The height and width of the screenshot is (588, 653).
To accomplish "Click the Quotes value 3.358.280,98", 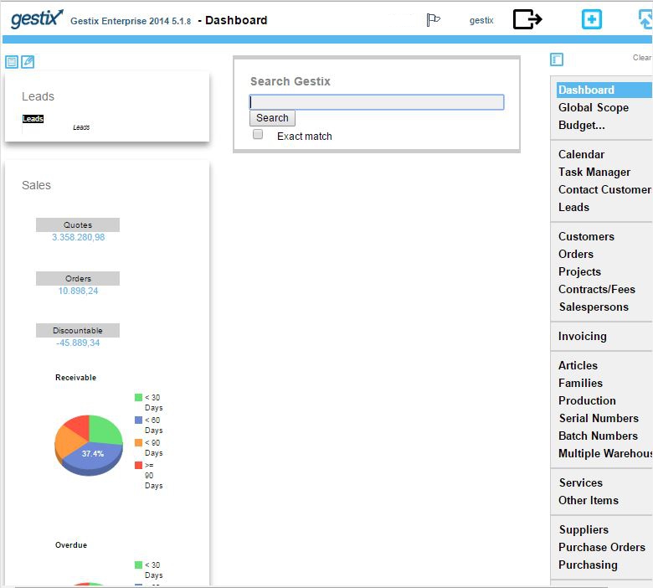I will coord(79,237).
